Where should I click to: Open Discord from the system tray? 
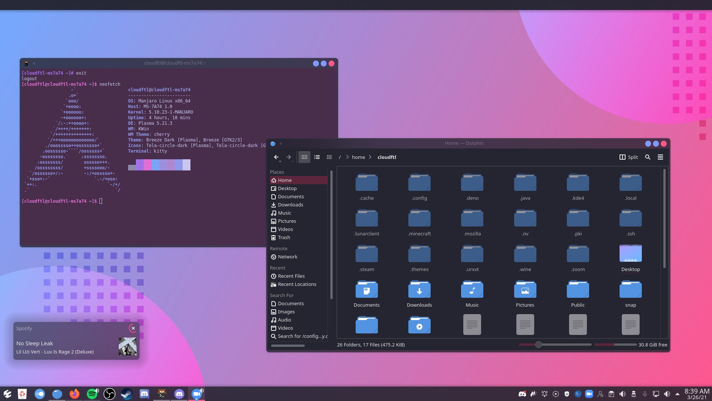pos(522,394)
